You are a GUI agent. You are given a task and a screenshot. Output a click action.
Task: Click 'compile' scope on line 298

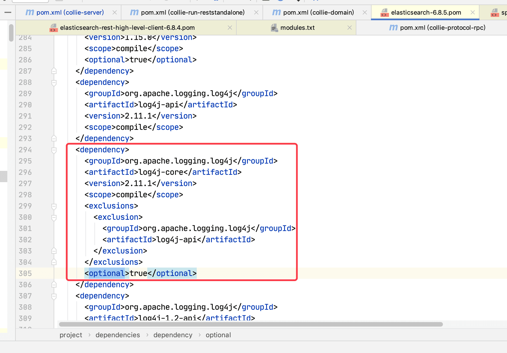[132, 194]
